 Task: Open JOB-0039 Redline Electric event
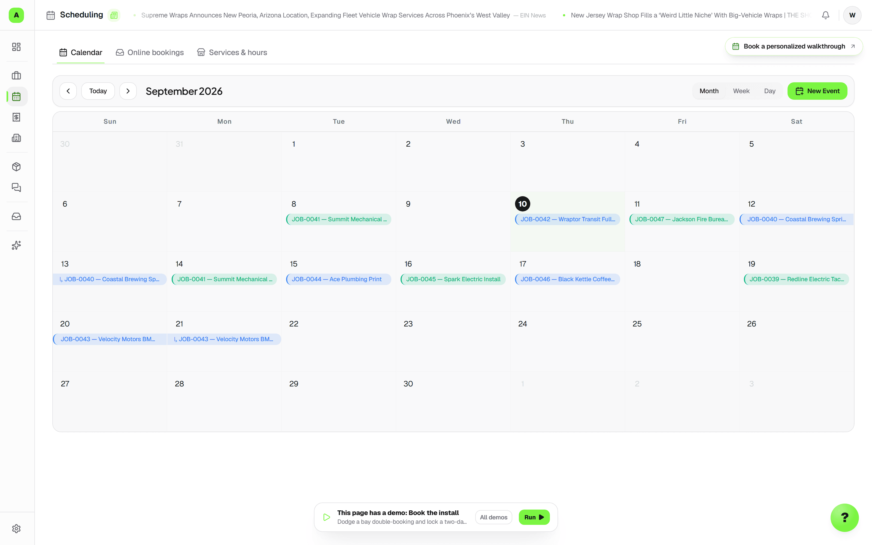(x=796, y=279)
